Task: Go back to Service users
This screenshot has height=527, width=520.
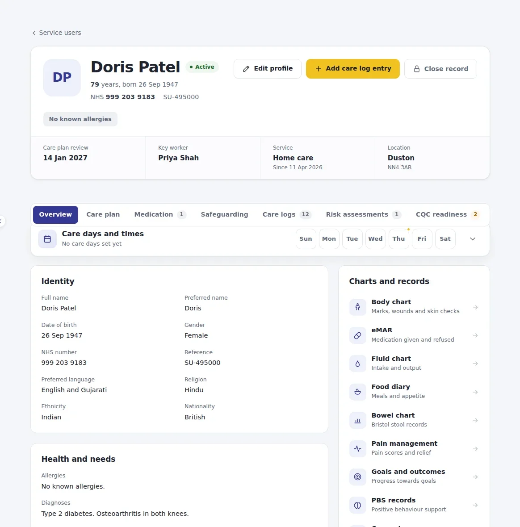Action: [x=56, y=33]
